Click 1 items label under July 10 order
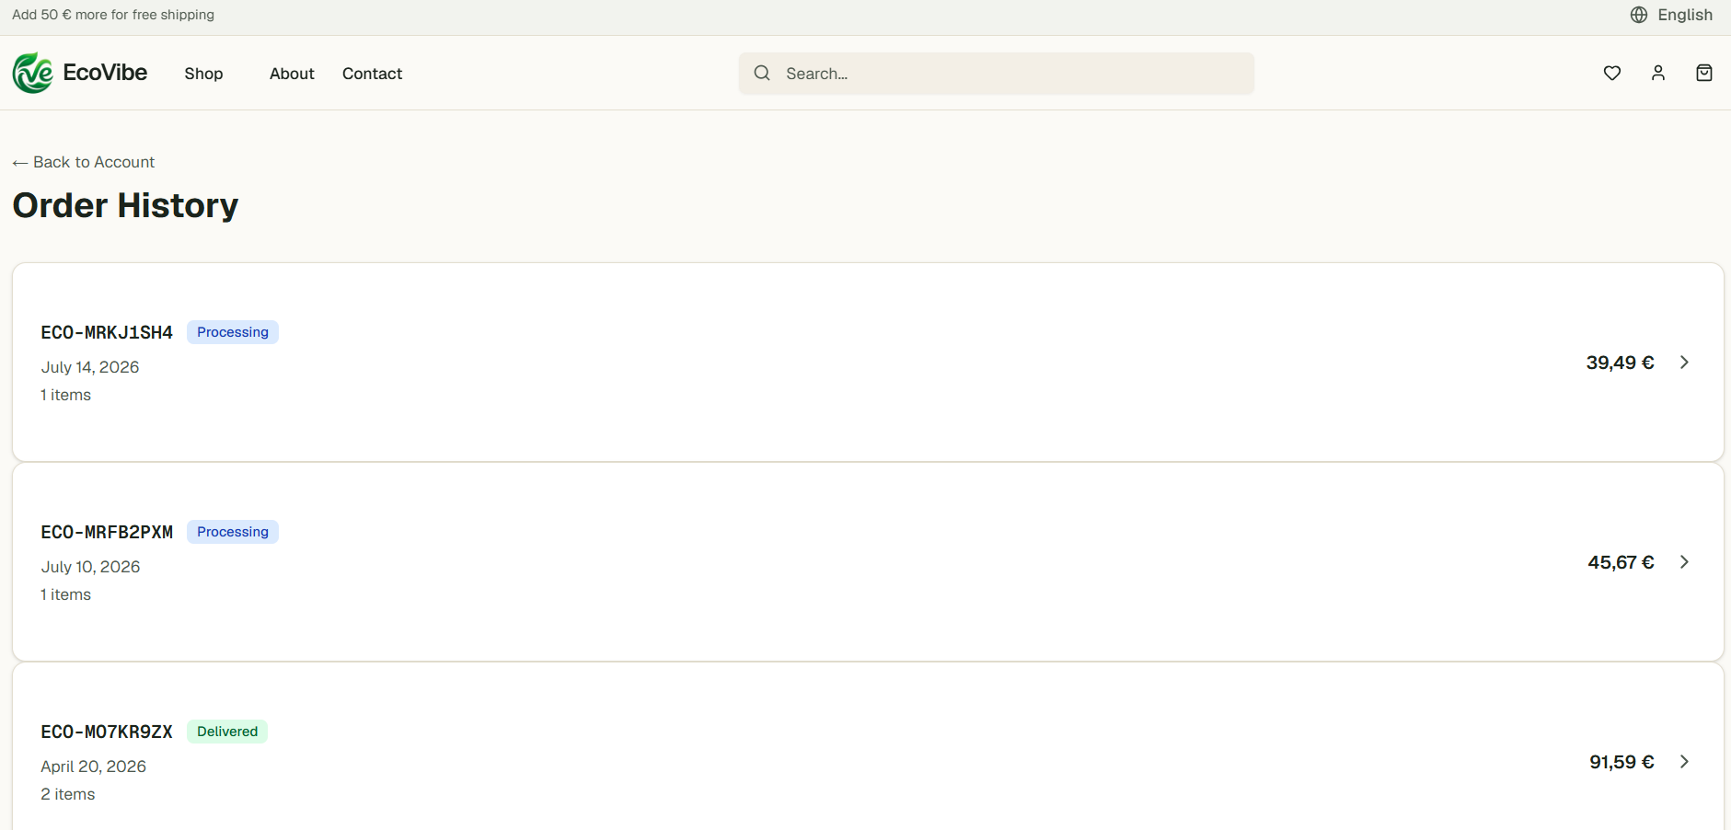This screenshot has width=1731, height=830. point(65,594)
